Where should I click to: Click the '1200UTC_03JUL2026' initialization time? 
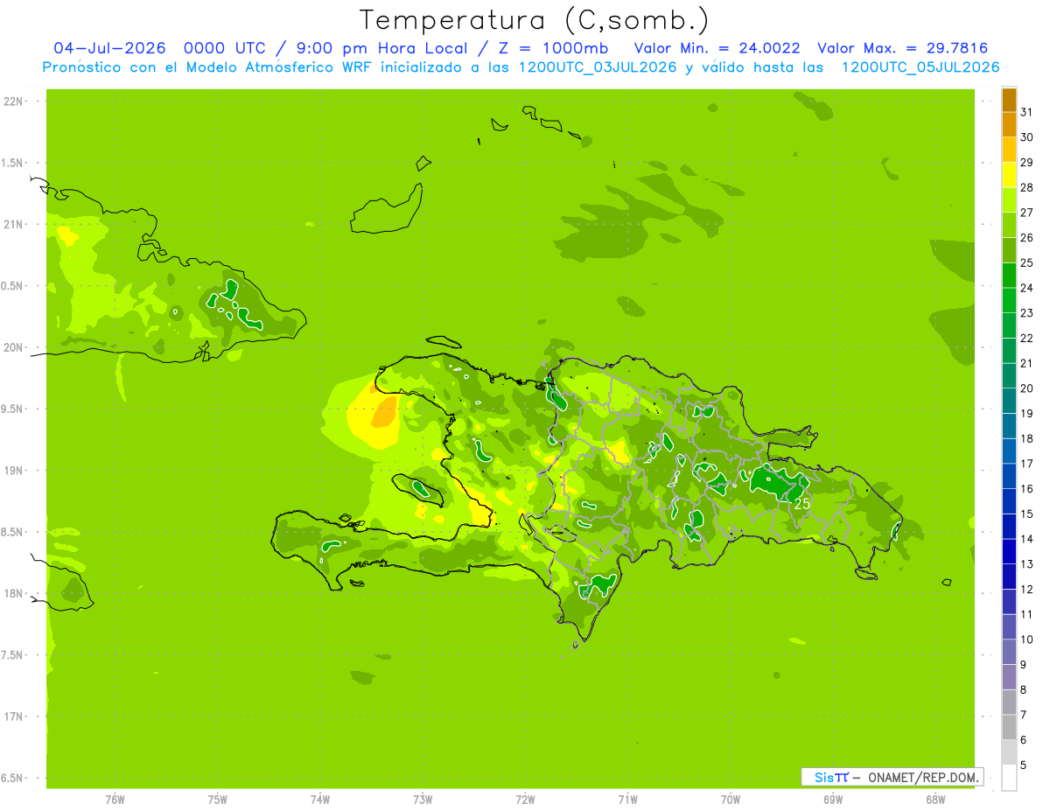pos(598,67)
